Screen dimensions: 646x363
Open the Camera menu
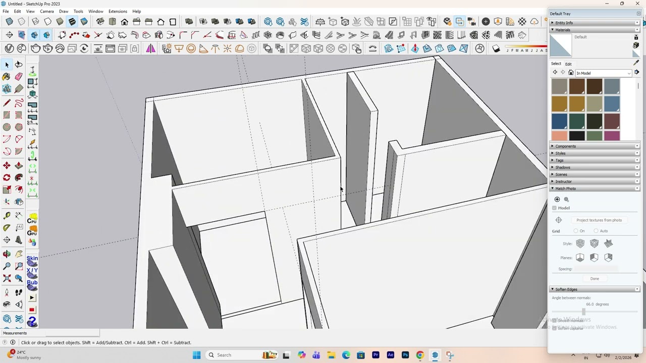pos(46,11)
